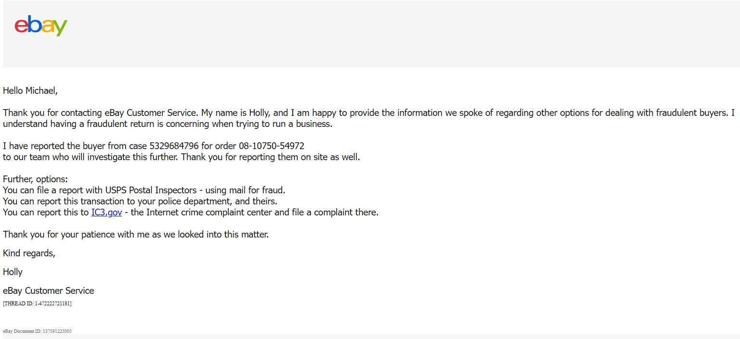The image size is (740, 339).
Task: Click the gray footer bar
Action: (406, 337)
